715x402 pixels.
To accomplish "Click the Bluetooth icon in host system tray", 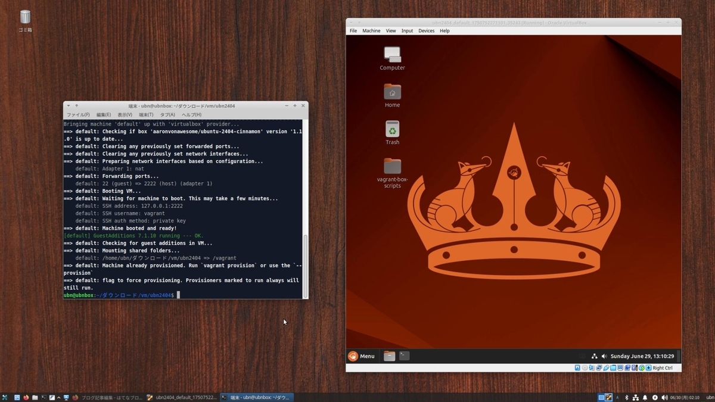I will coord(626,397).
